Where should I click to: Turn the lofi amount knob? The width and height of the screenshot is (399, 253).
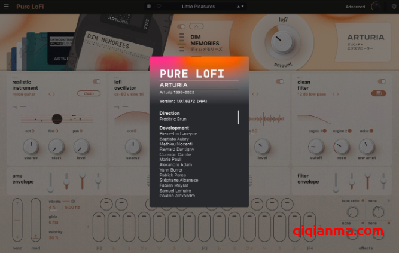click(282, 42)
